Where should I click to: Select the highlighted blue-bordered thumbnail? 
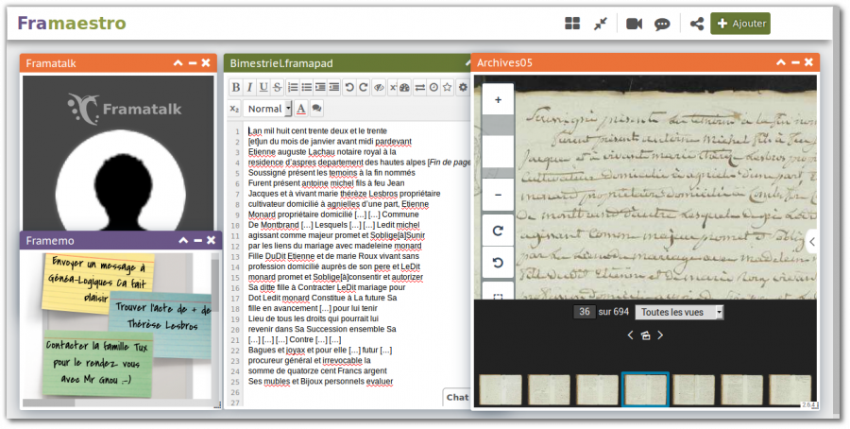click(645, 389)
